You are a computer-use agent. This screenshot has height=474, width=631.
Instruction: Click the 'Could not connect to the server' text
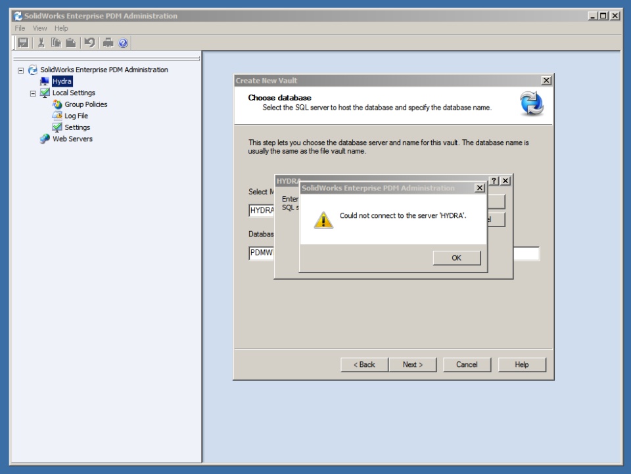point(403,215)
